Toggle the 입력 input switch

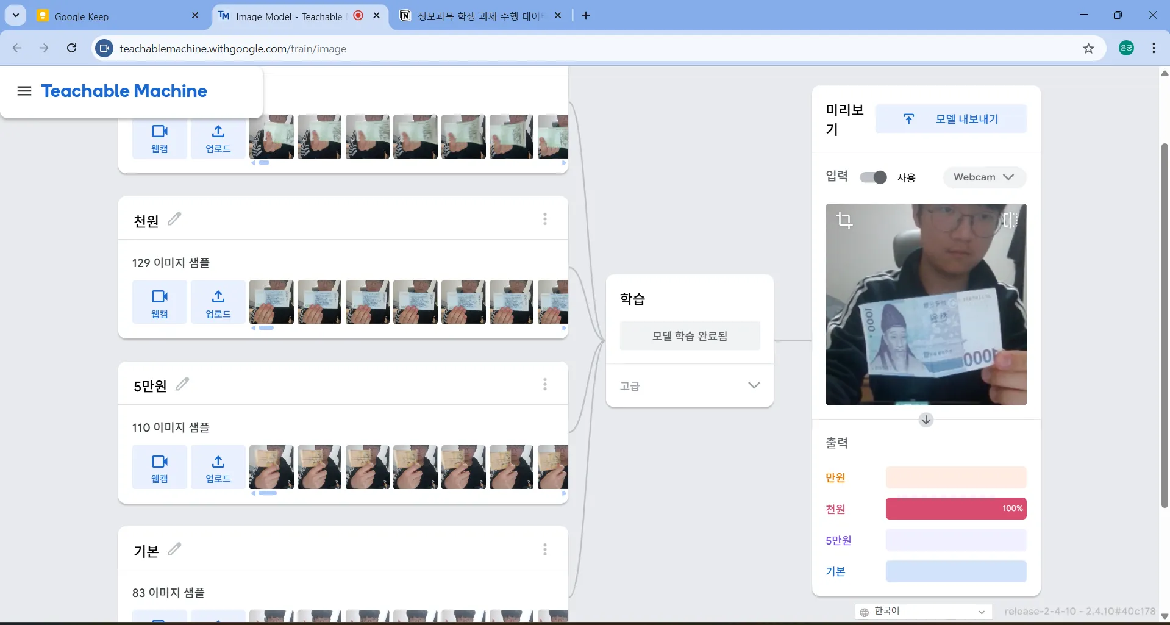click(873, 177)
